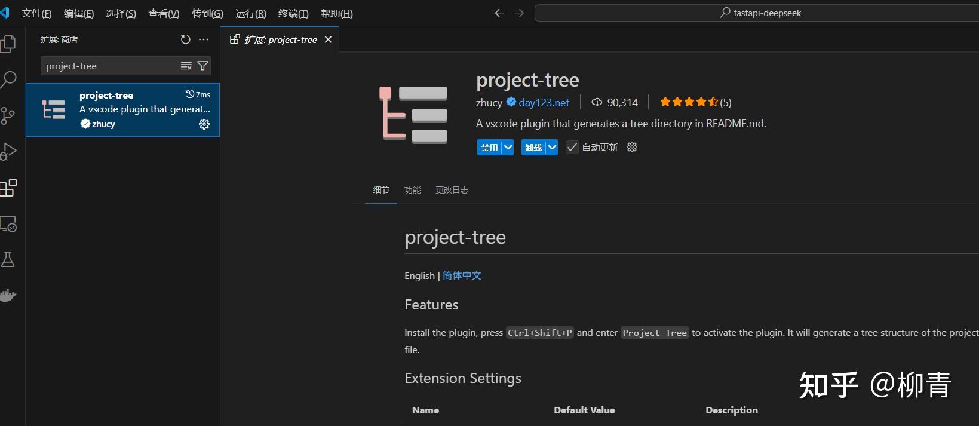Click the Extension Settings heading
This screenshot has width=979, height=426.
[x=463, y=378]
